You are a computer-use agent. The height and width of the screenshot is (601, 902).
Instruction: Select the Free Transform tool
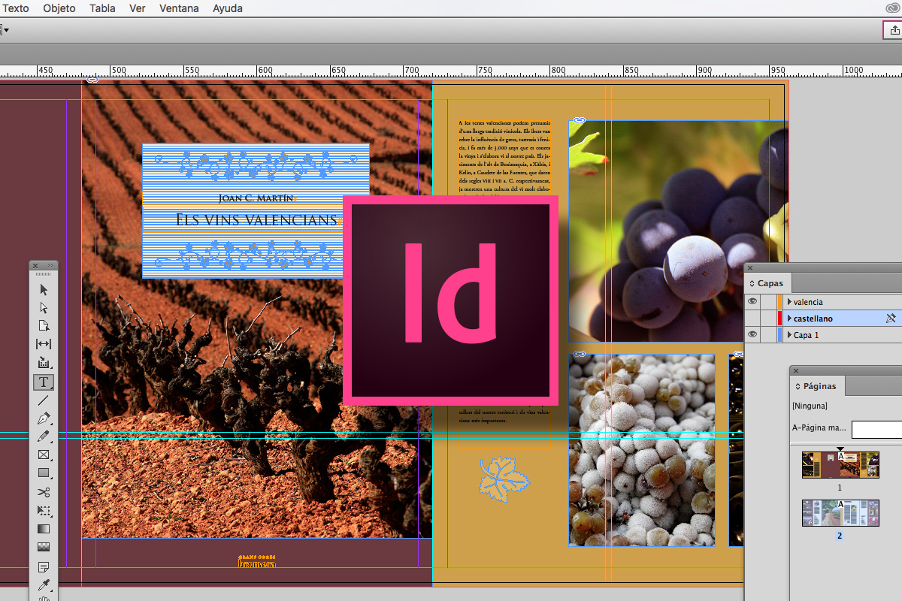(44, 511)
